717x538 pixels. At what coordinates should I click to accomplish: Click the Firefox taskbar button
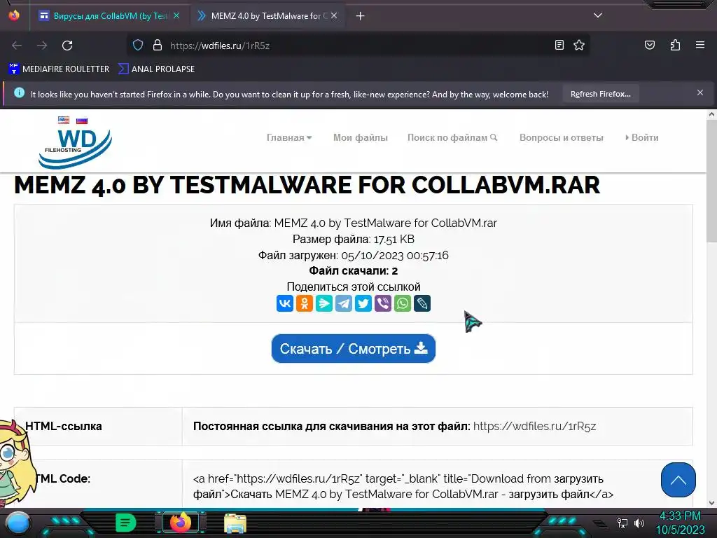tap(181, 523)
